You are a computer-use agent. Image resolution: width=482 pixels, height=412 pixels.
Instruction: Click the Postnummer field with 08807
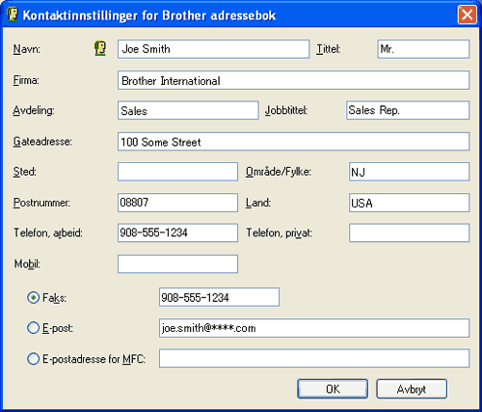tap(177, 203)
